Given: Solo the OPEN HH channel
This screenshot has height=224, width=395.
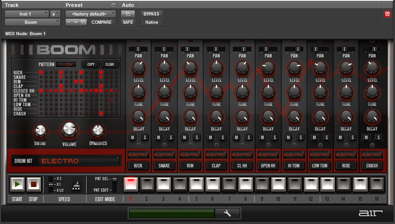Looking at the screenshot, I should click(x=275, y=137).
